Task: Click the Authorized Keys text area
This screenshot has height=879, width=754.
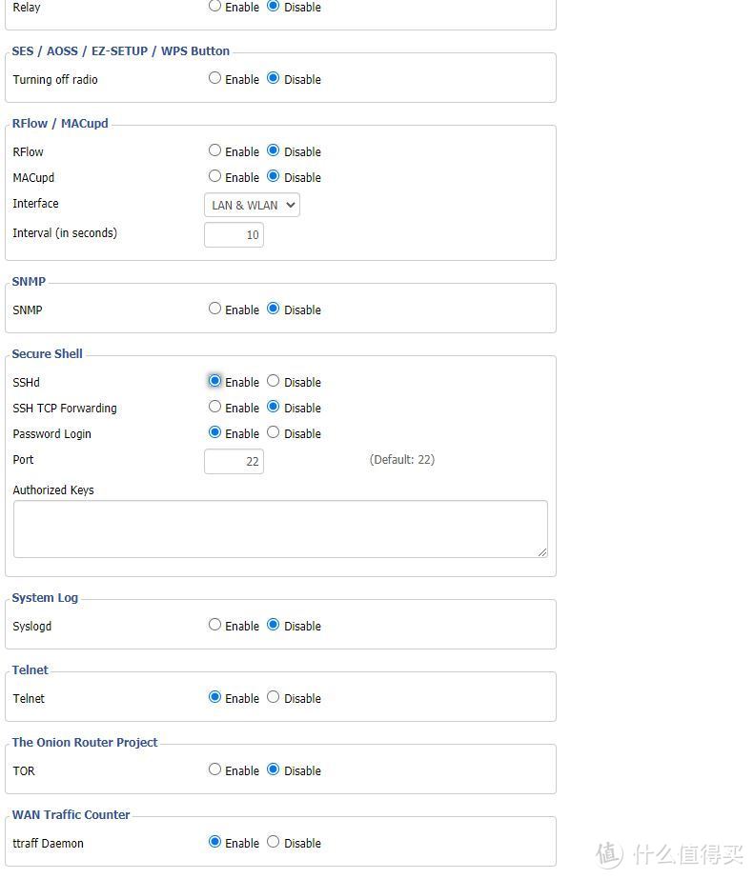Action: [x=279, y=529]
